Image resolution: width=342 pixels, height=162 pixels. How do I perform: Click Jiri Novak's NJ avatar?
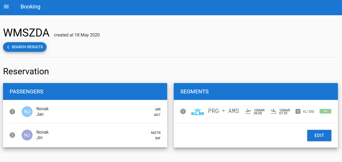27,135
